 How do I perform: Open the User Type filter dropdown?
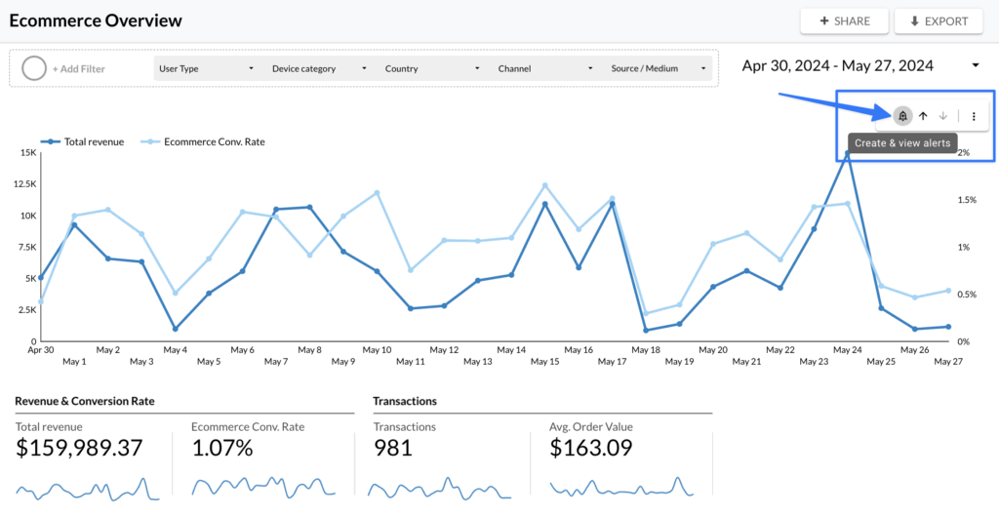206,69
